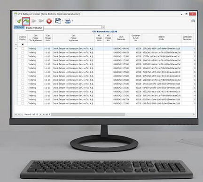Go to last record in navigator
Image resolution: width=203 pixels, height=182 pixels.
[x=47, y=114]
